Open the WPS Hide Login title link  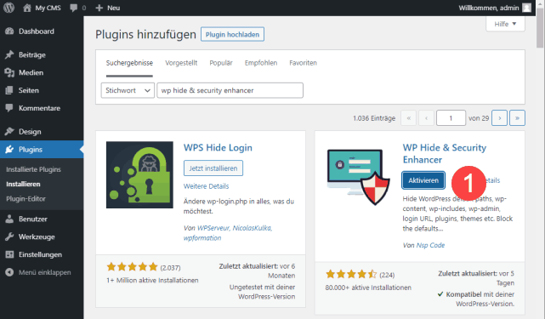coord(218,147)
